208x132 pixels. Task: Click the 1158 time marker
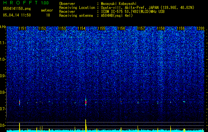coord(161,28)
